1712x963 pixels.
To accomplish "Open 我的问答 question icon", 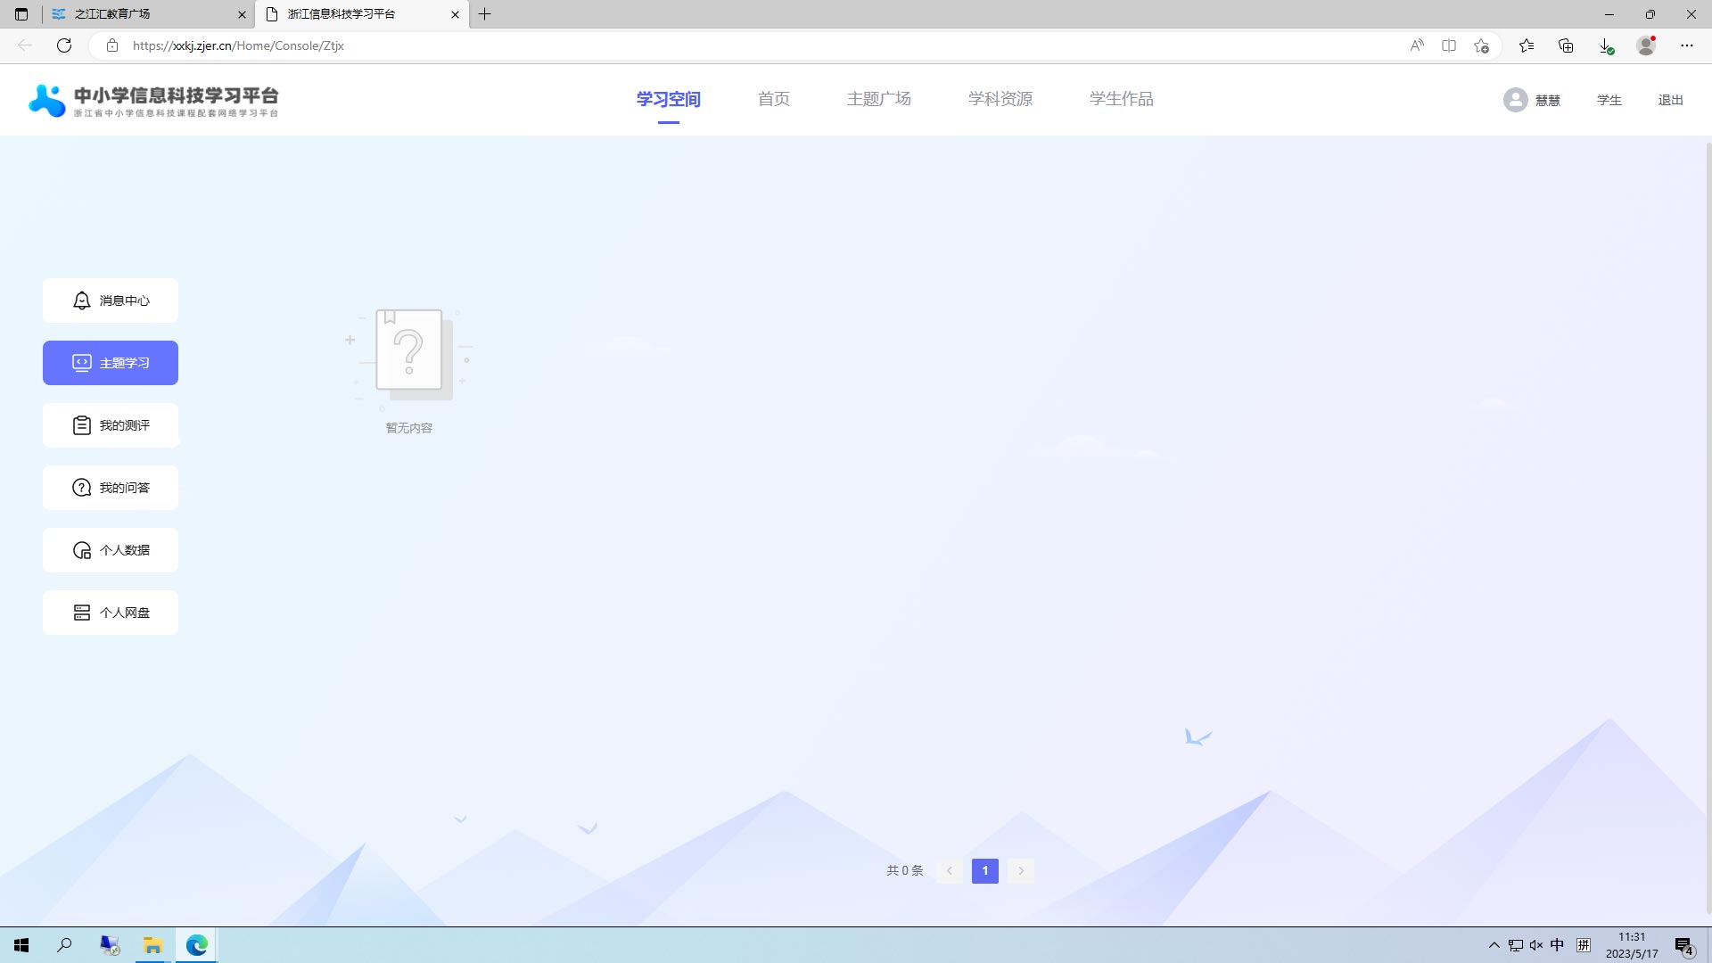I will pyautogui.click(x=81, y=488).
